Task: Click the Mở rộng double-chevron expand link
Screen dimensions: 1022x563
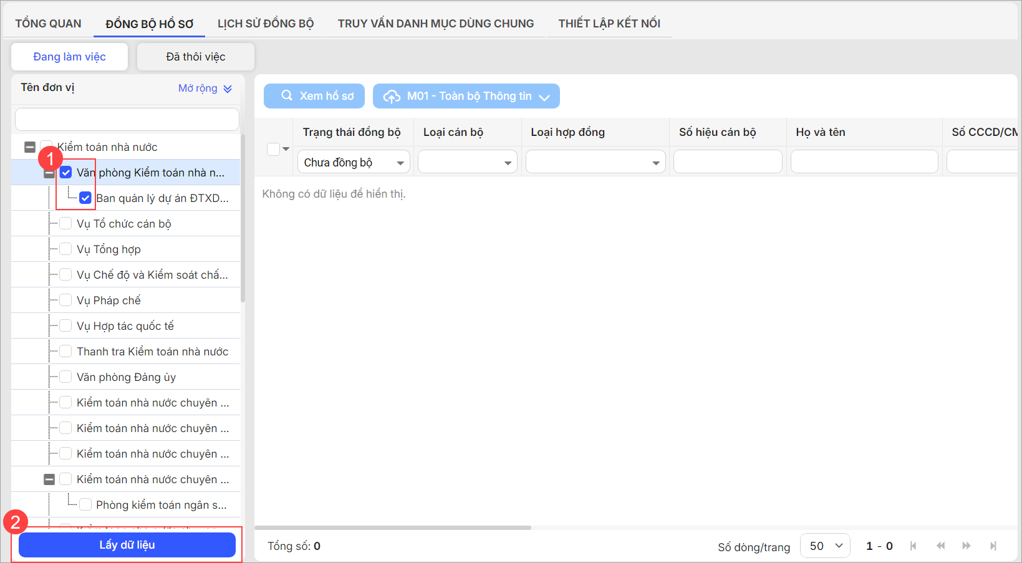Action: coord(205,89)
